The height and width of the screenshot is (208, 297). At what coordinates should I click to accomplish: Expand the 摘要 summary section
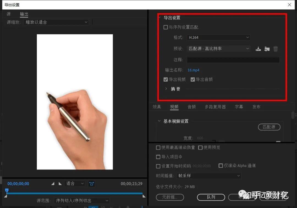[x=166, y=88]
